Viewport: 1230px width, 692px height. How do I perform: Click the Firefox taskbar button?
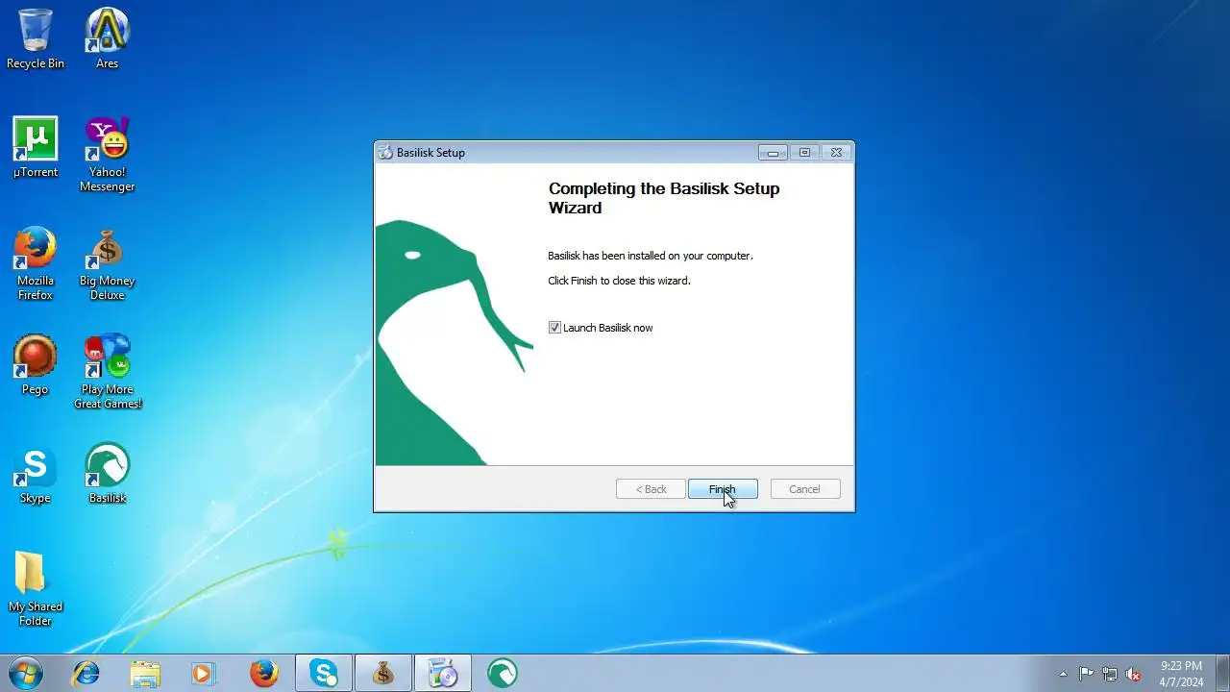click(x=264, y=674)
